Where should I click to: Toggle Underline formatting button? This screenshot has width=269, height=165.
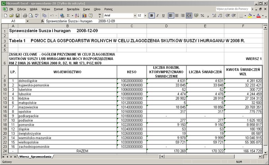[164, 16]
